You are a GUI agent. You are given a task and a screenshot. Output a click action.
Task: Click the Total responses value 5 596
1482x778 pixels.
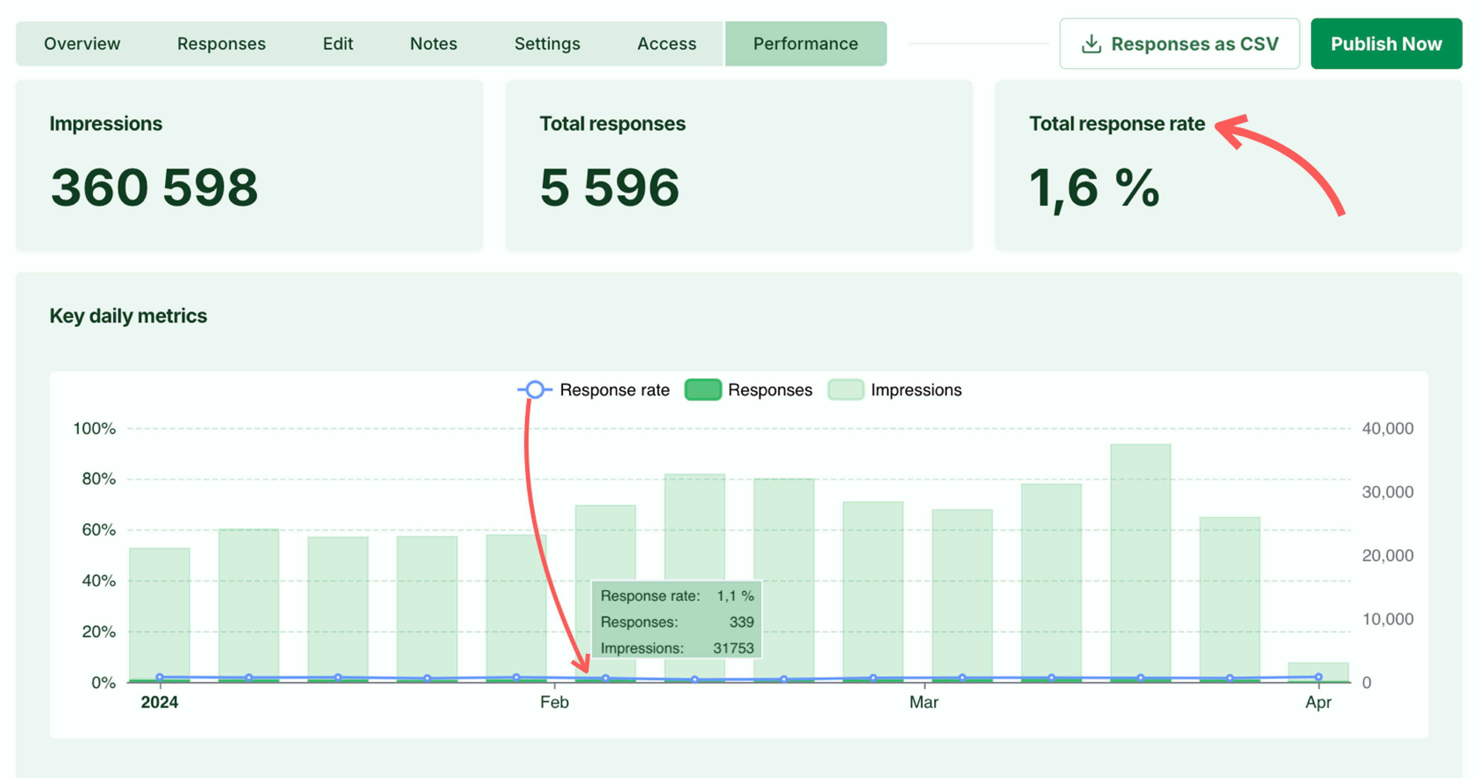(x=609, y=188)
